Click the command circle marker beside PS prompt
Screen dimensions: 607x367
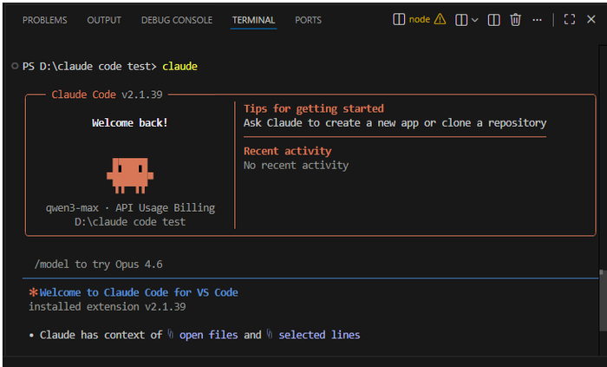(x=15, y=66)
